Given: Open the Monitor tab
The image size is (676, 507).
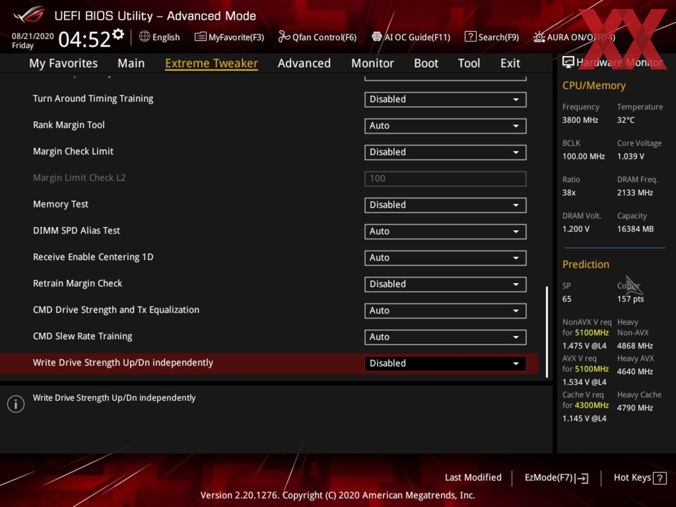Looking at the screenshot, I should [373, 63].
